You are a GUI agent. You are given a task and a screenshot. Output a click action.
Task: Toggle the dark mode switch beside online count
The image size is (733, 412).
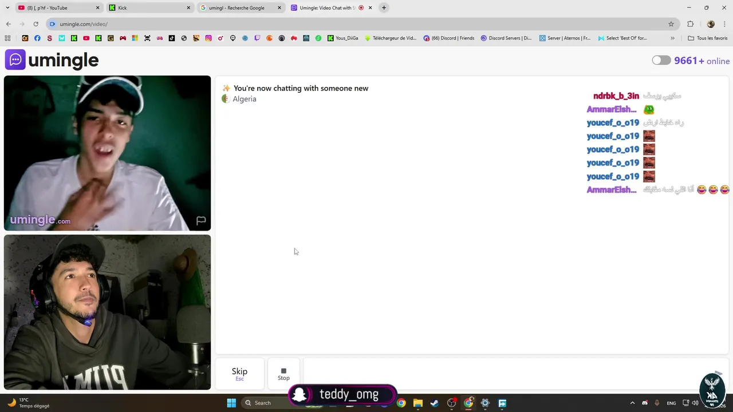[x=661, y=60]
